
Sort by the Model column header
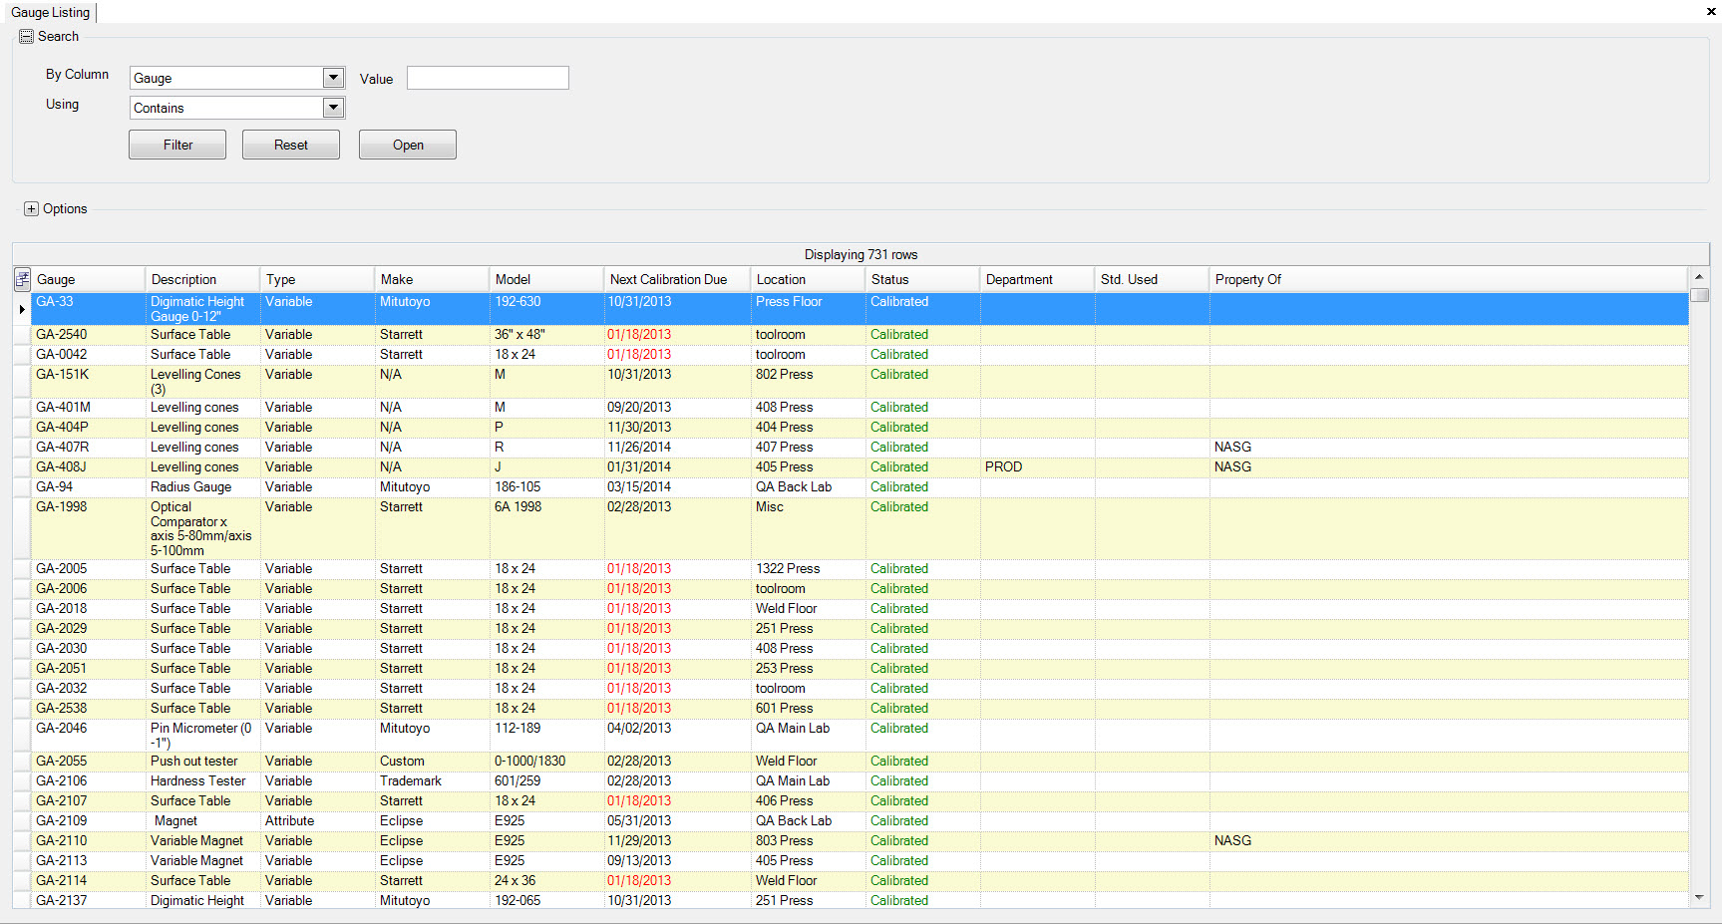point(547,279)
